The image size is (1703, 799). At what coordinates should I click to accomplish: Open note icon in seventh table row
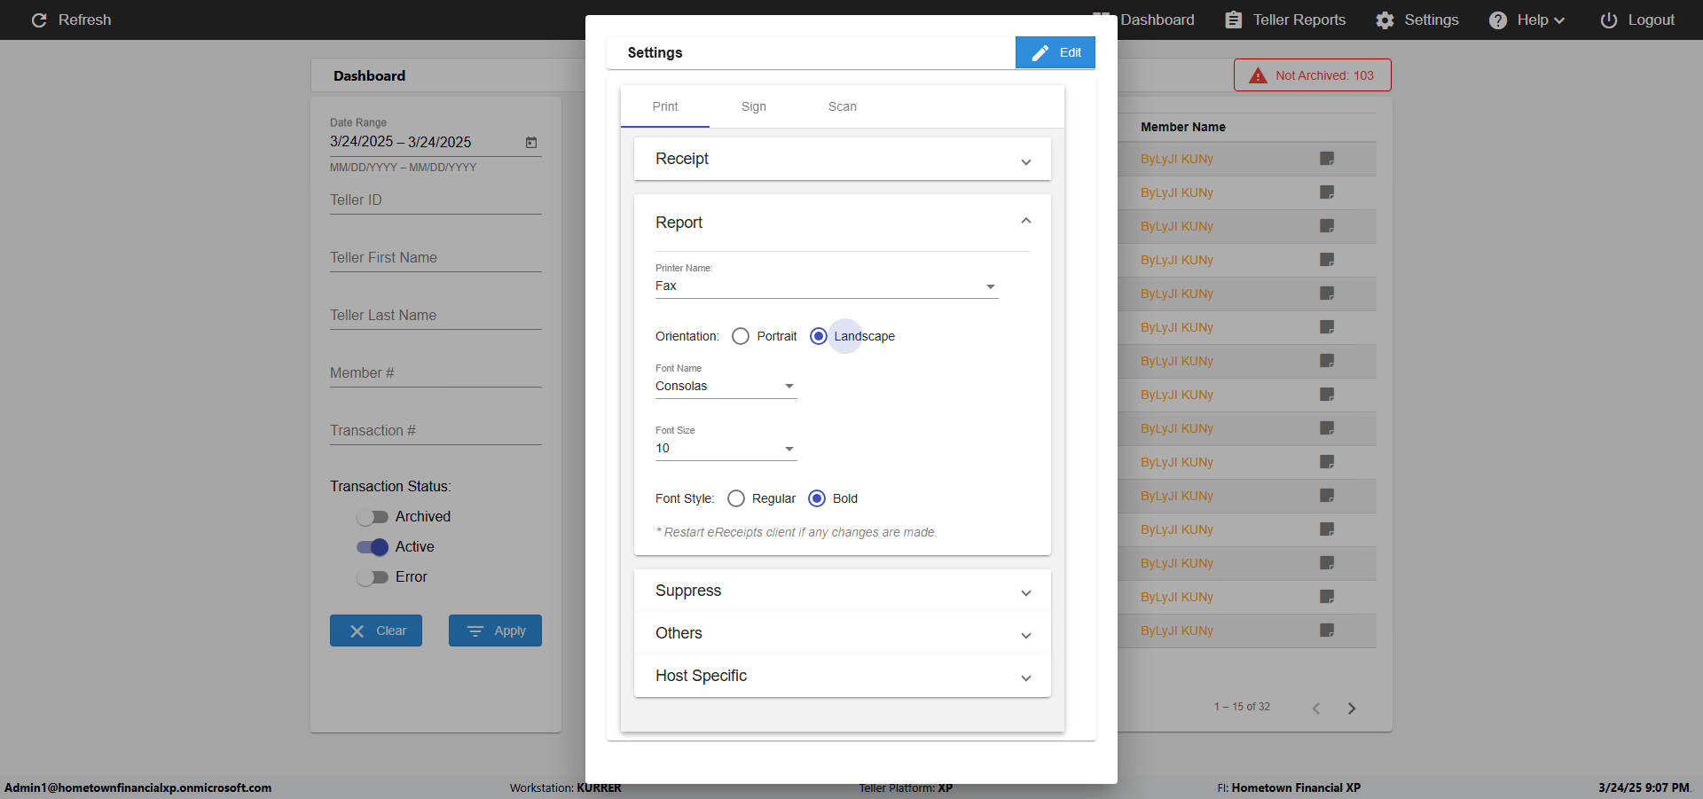pyautogui.click(x=1327, y=361)
